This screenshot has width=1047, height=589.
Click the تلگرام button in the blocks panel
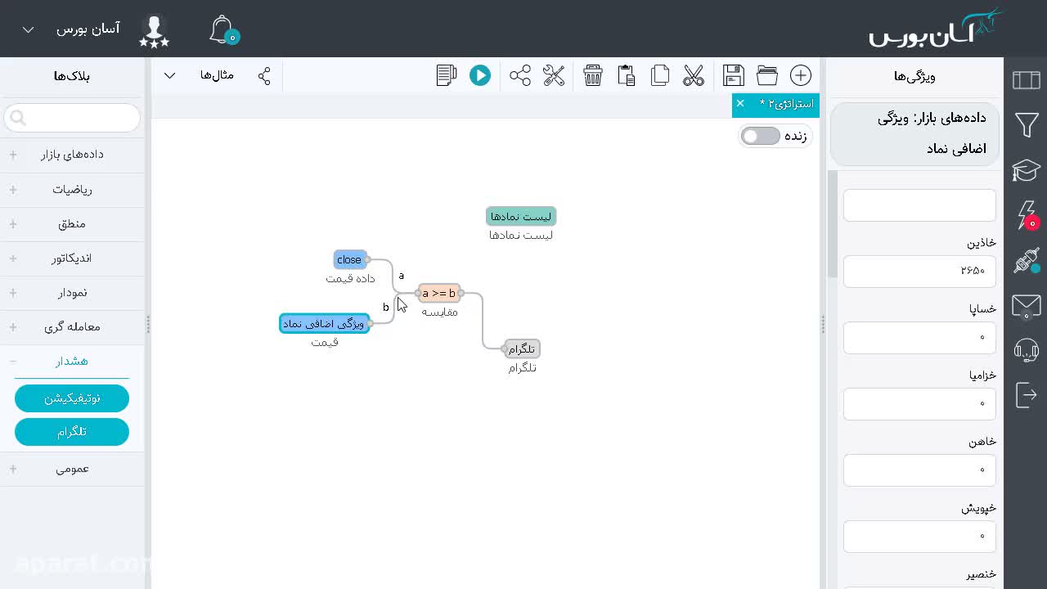click(x=72, y=432)
